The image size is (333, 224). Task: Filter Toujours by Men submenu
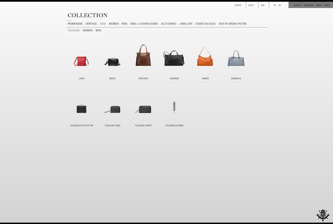coord(98,30)
